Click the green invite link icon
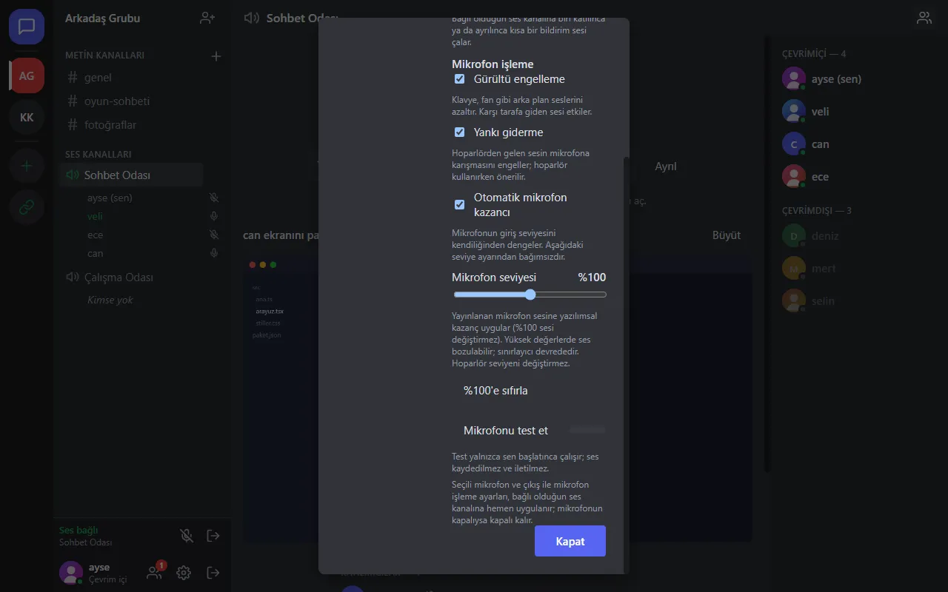Viewport: 948px width, 592px height. [27, 207]
